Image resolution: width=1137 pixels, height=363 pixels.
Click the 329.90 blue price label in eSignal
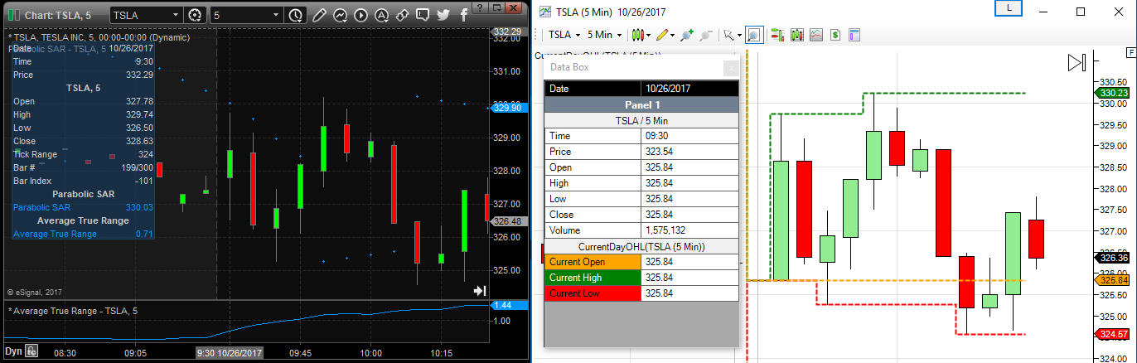506,107
